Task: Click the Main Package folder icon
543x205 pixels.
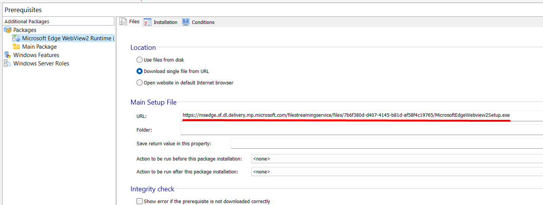Action: (16, 47)
